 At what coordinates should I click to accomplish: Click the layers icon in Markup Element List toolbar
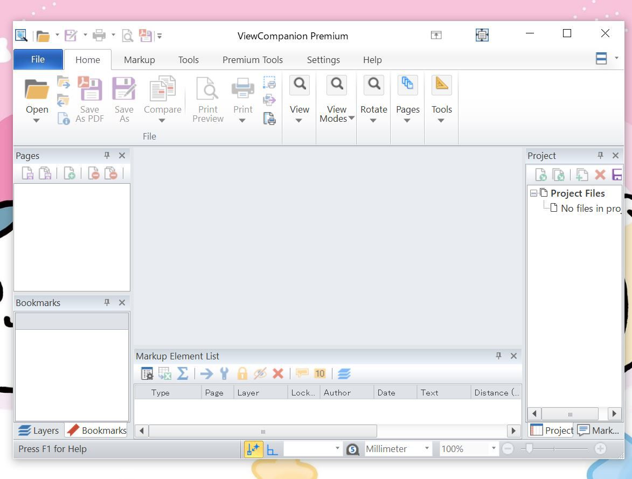coord(344,373)
